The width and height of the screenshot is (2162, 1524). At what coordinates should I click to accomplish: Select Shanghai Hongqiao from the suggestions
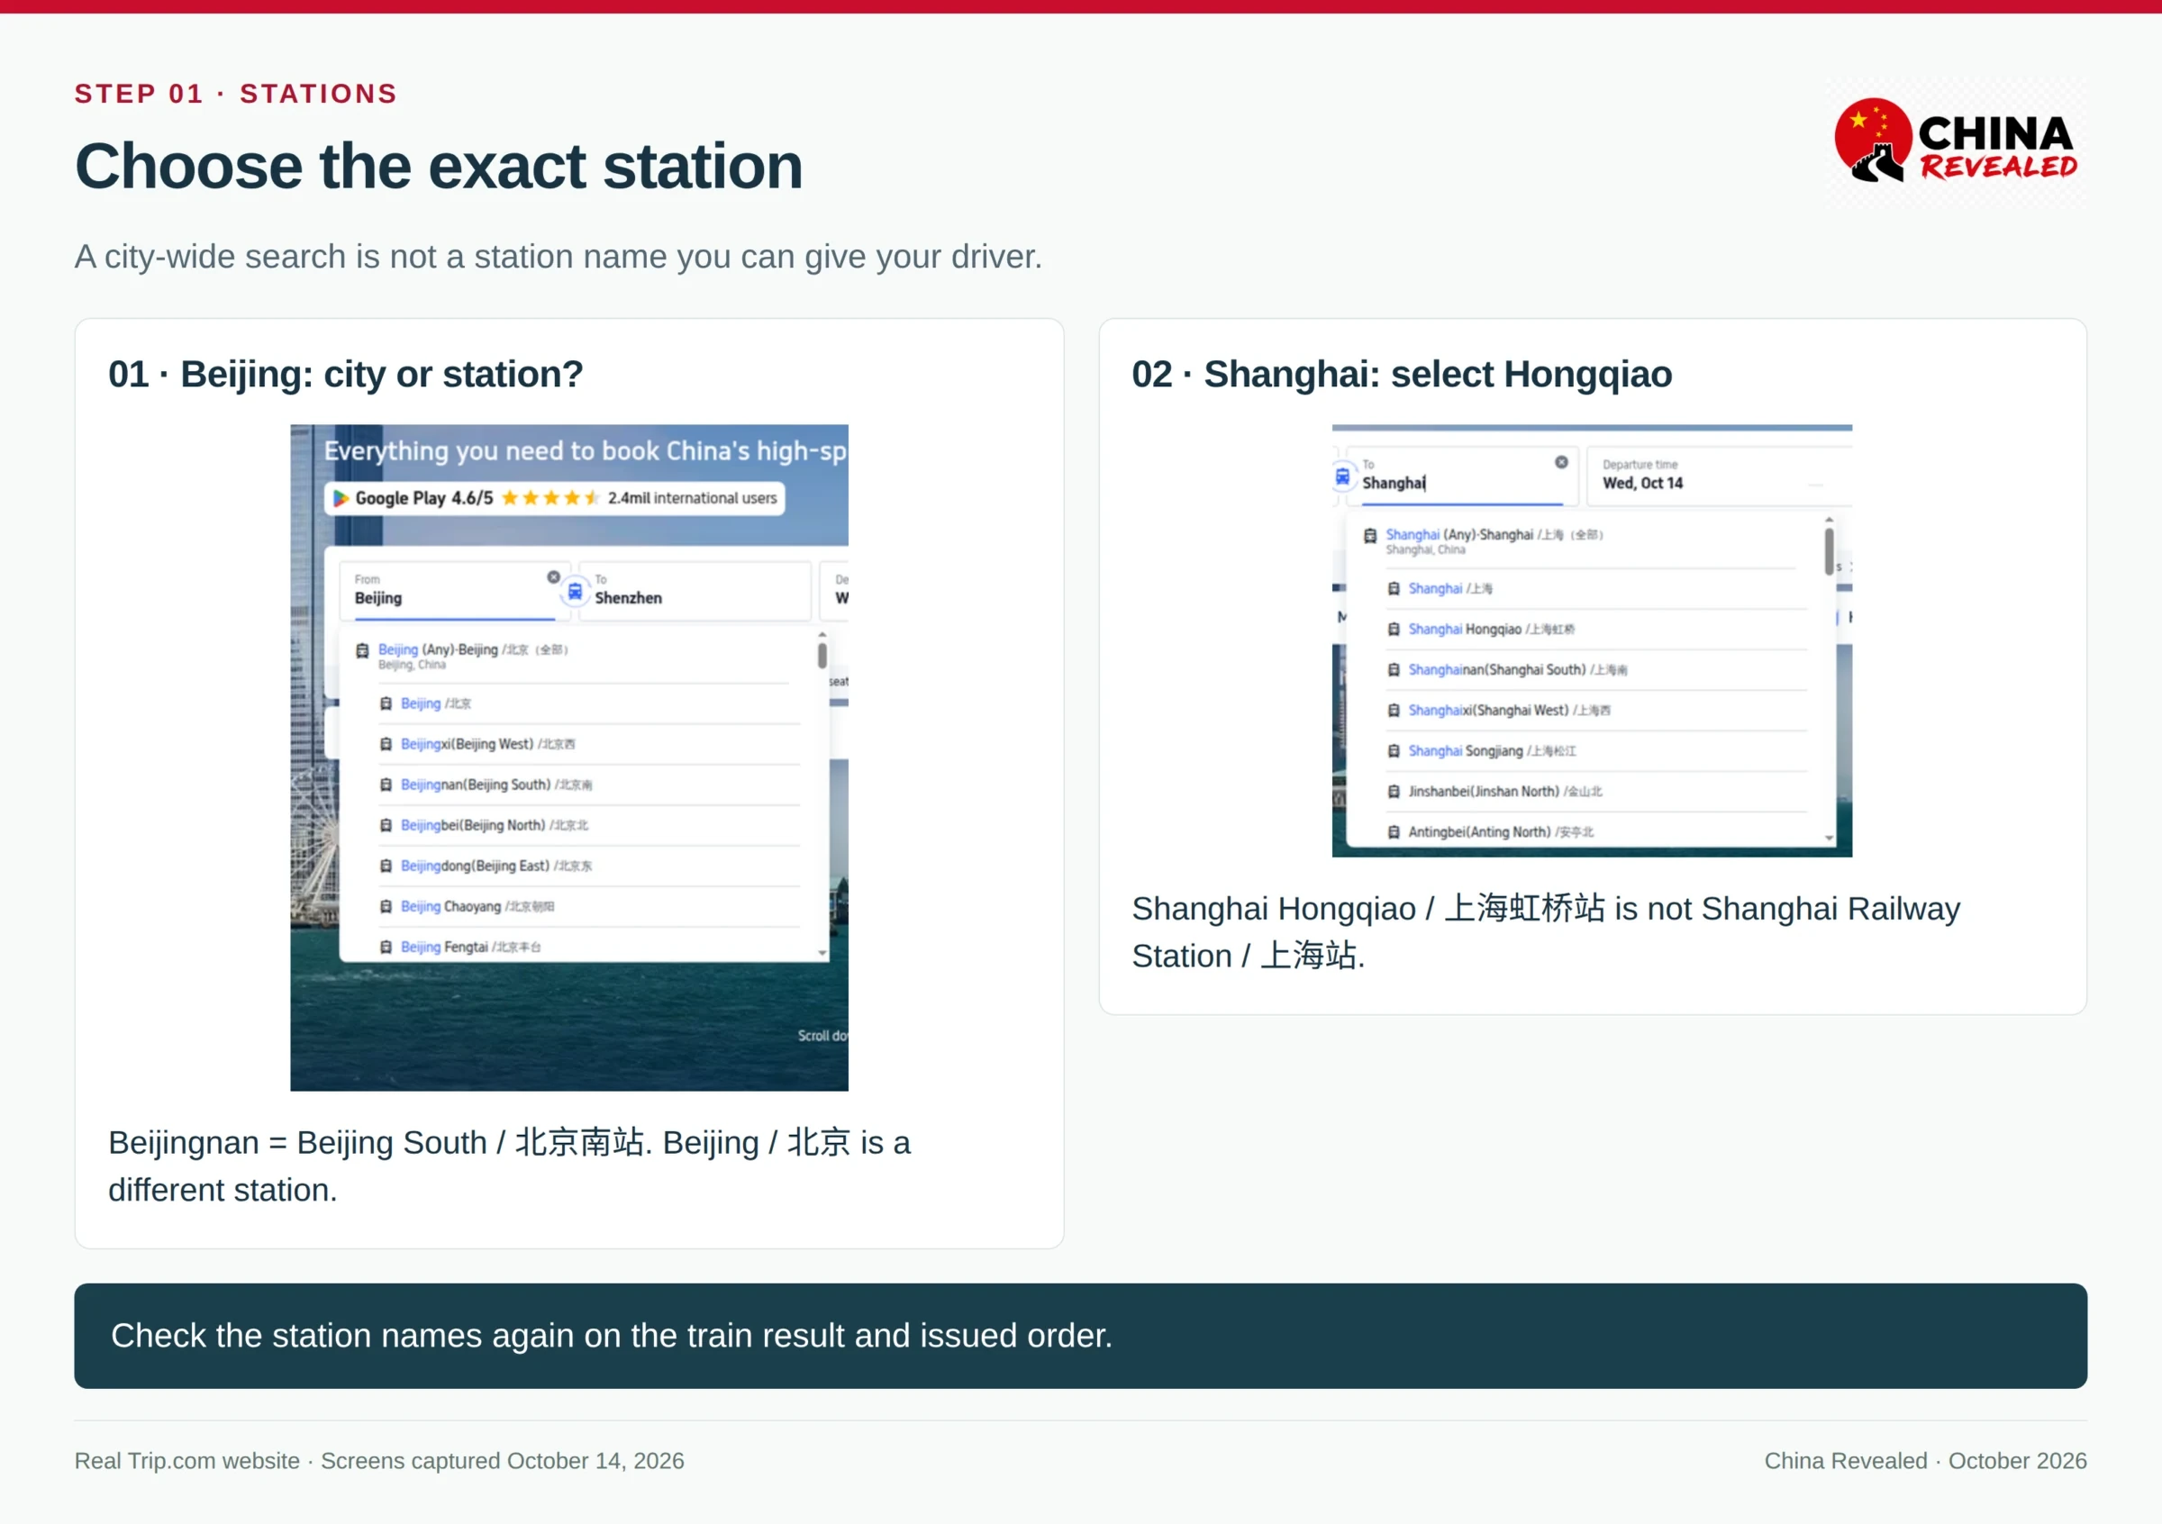pos(1596,630)
